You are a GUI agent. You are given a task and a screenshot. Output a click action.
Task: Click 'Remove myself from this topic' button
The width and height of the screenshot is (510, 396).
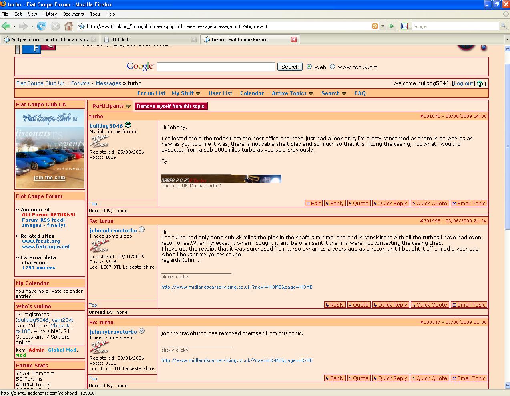[171, 106]
